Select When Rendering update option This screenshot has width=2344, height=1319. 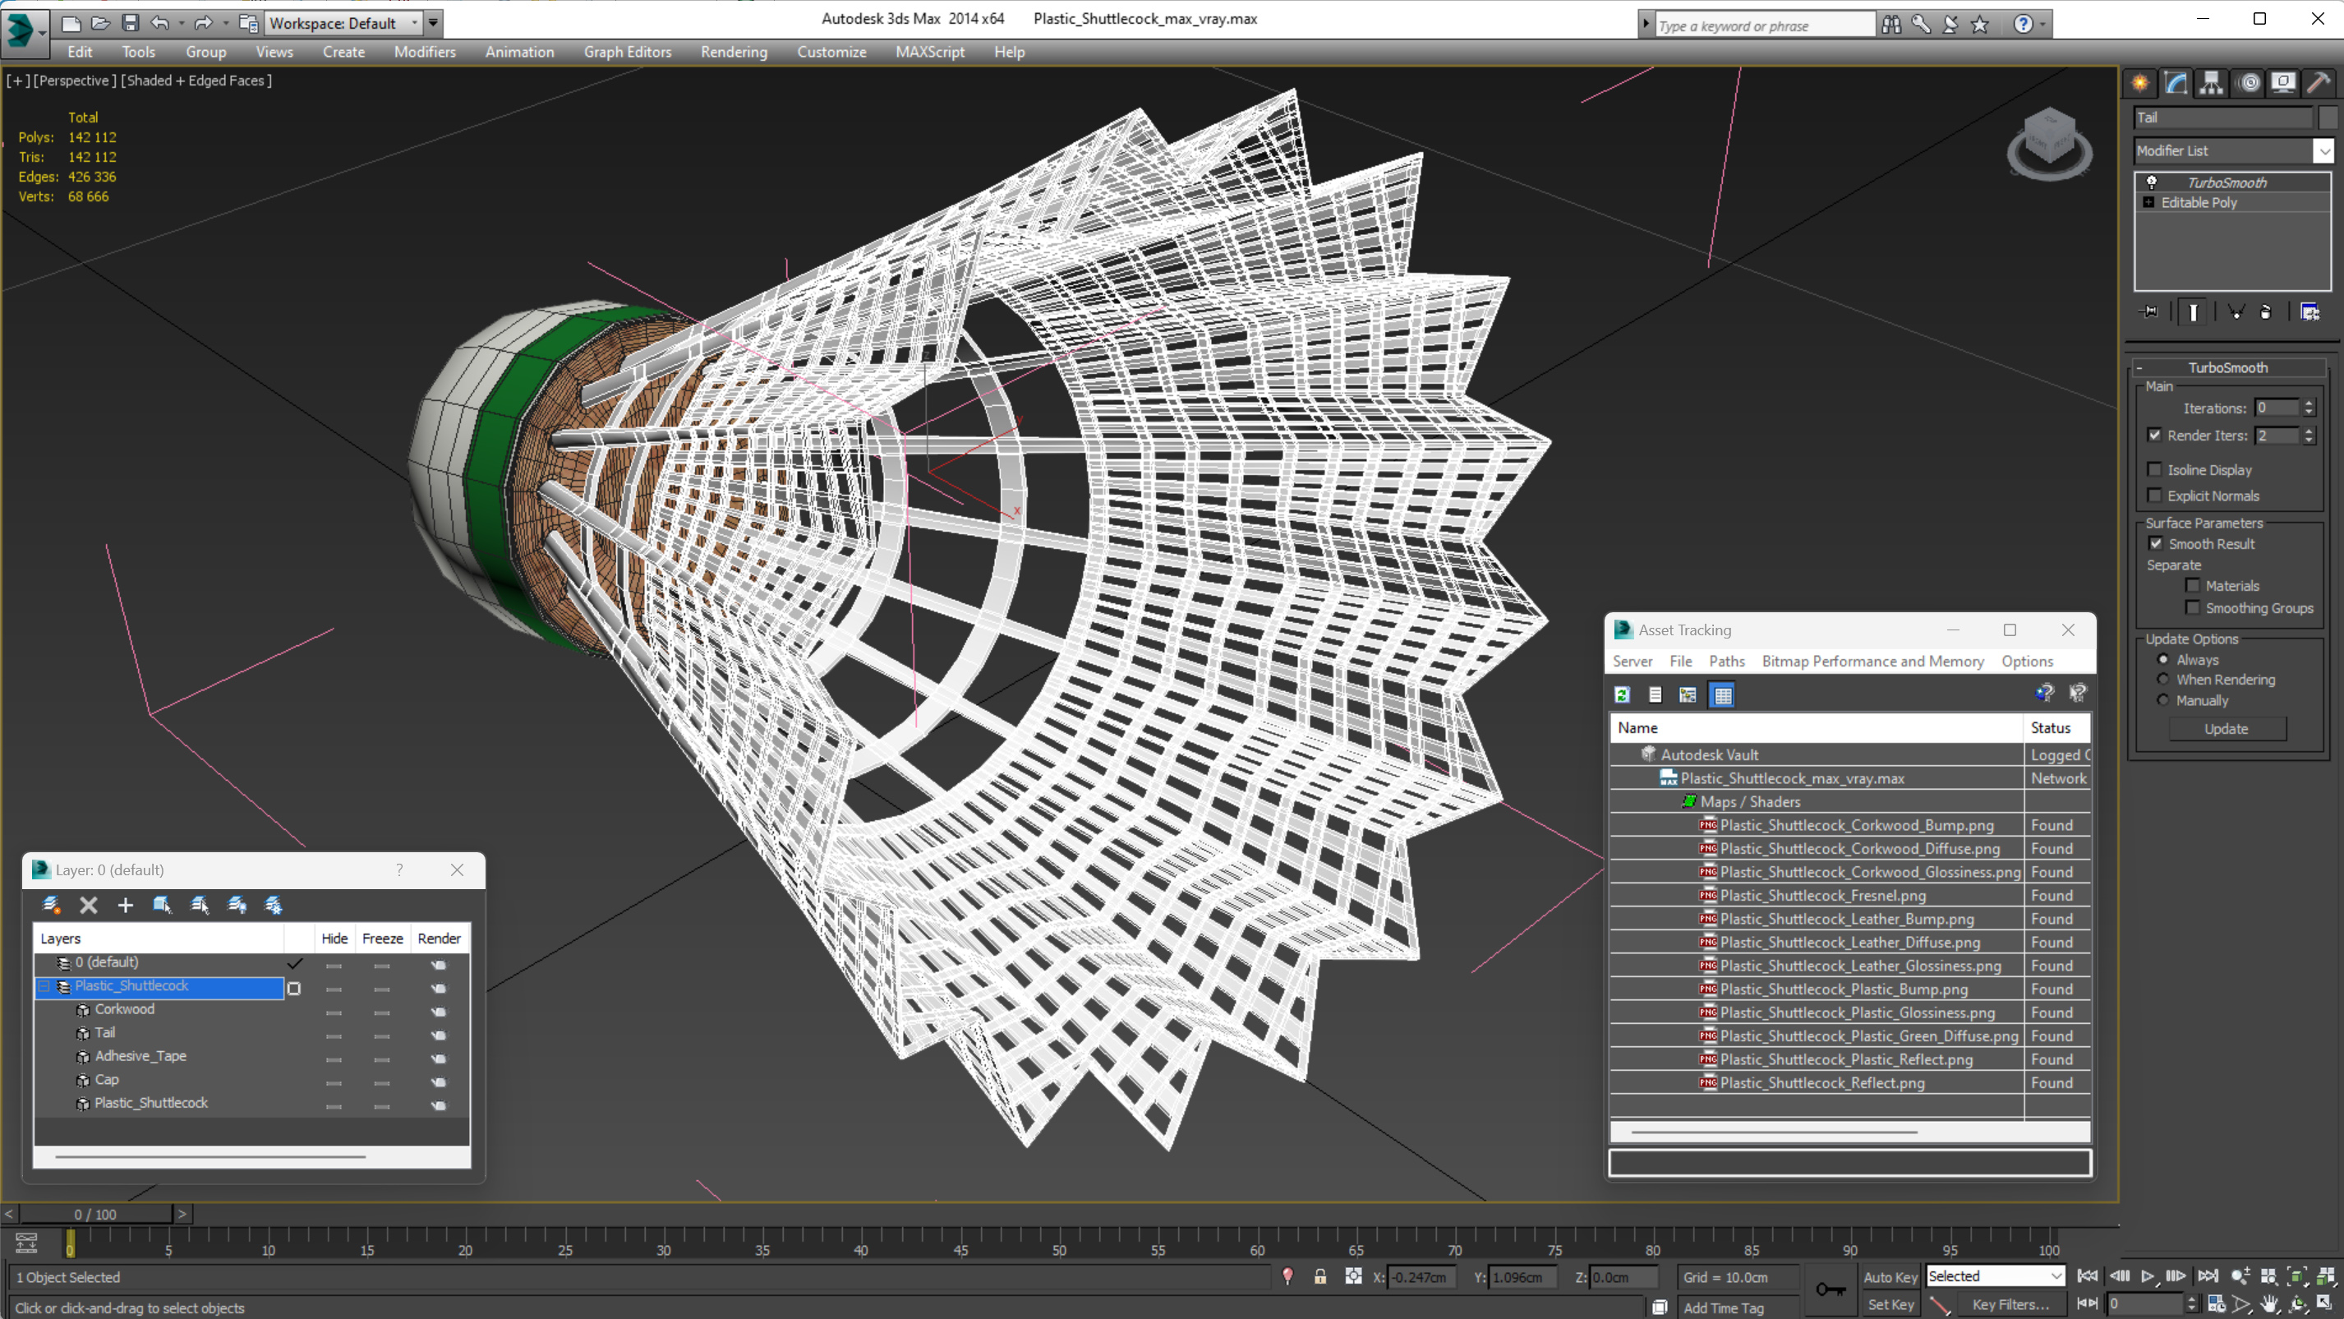click(2163, 679)
